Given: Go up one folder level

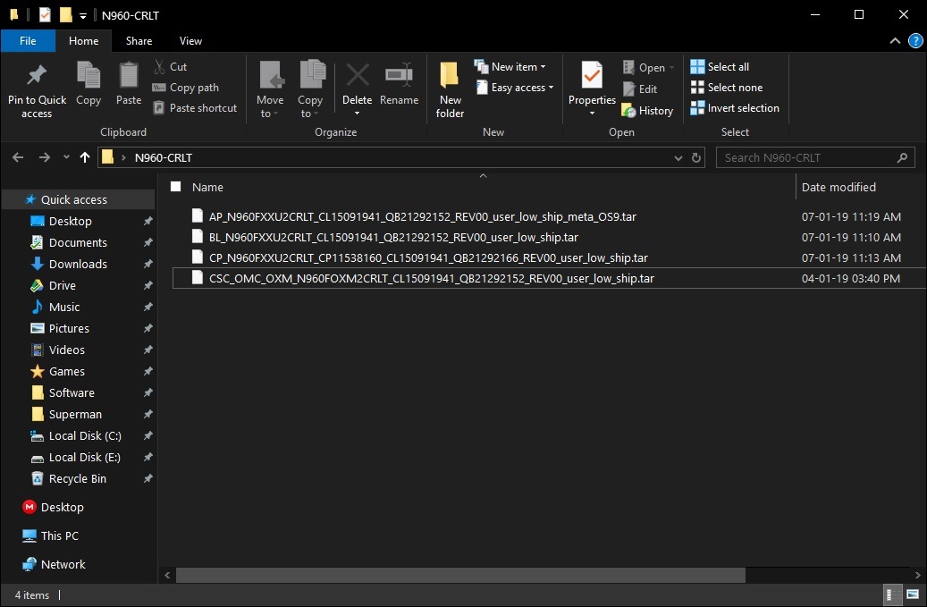Looking at the screenshot, I should (85, 157).
